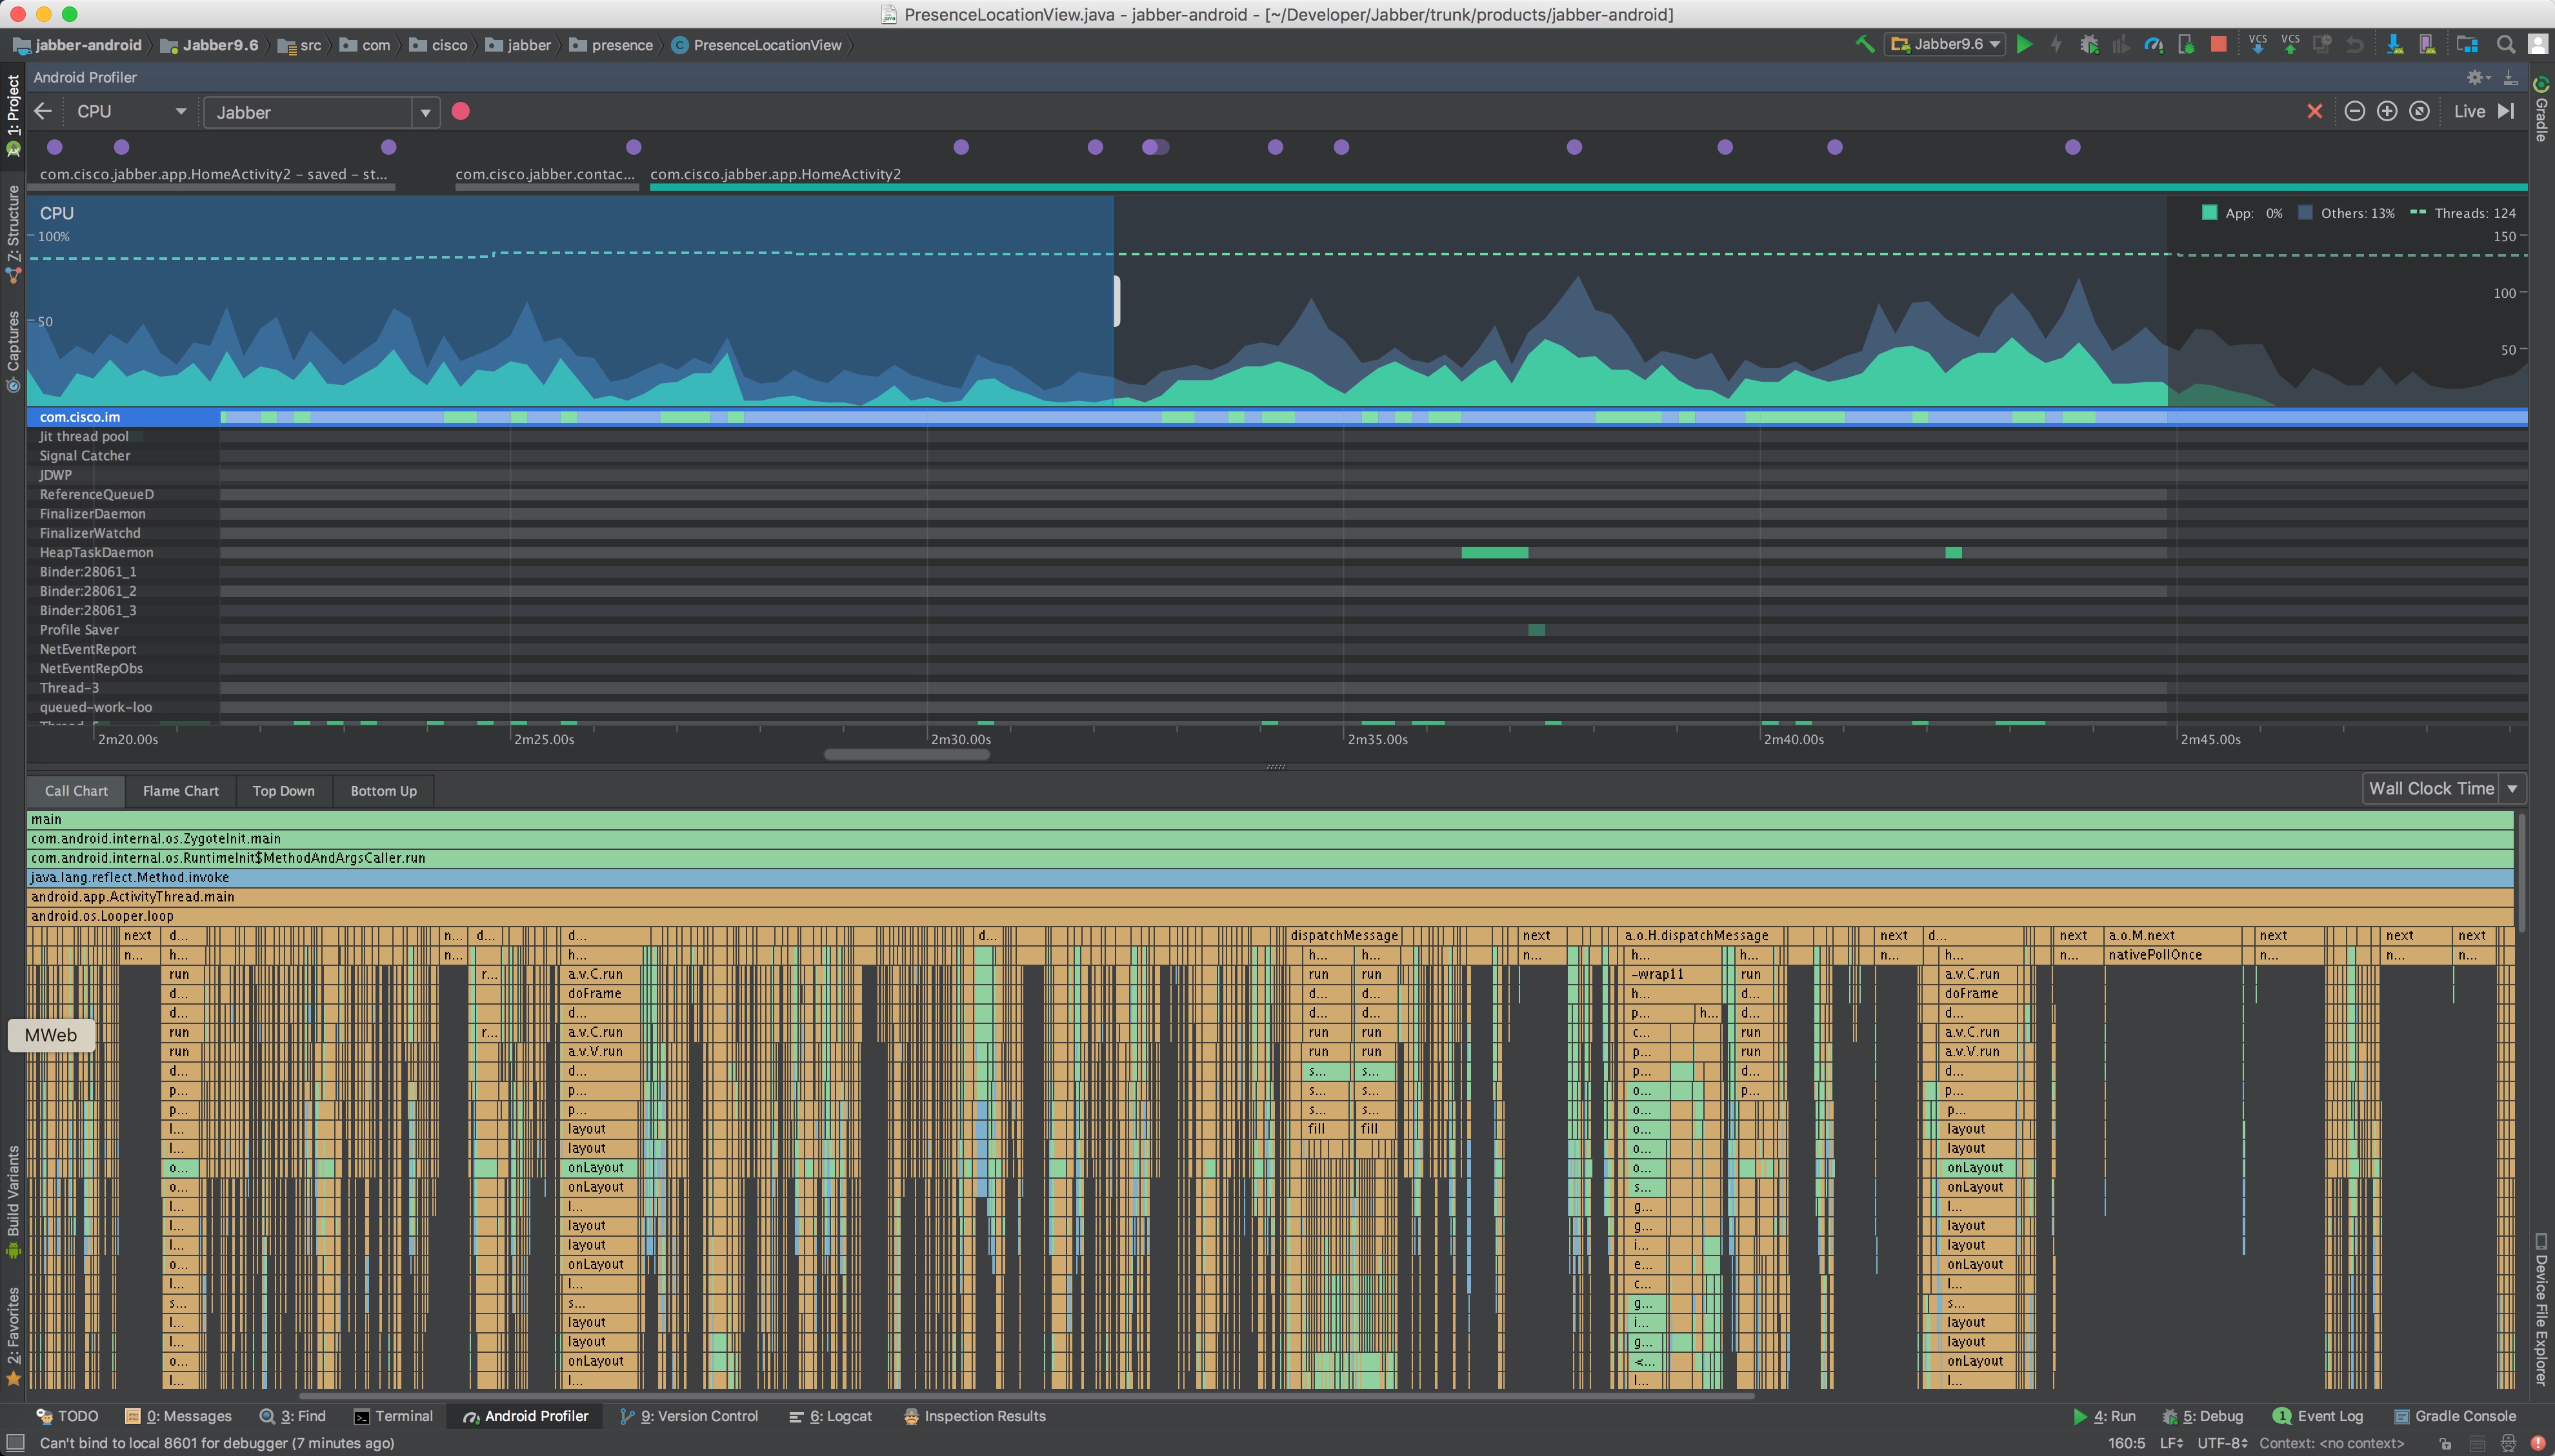
Task: End the profiling session red X
Action: pyautogui.click(x=2315, y=111)
